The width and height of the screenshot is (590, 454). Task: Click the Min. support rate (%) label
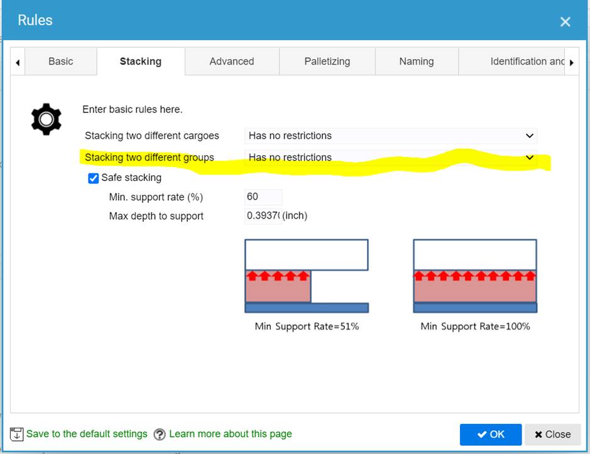[x=156, y=197]
